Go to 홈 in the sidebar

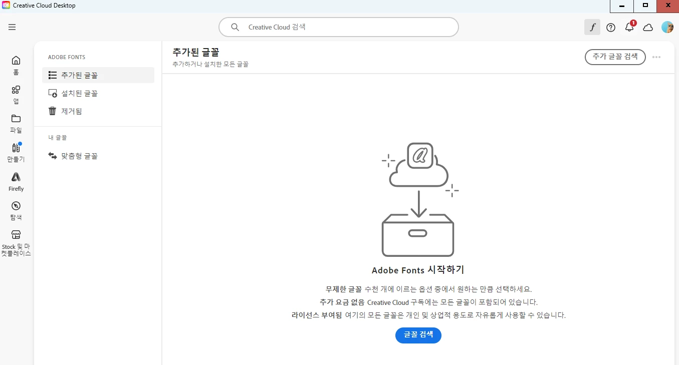point(16,65)
